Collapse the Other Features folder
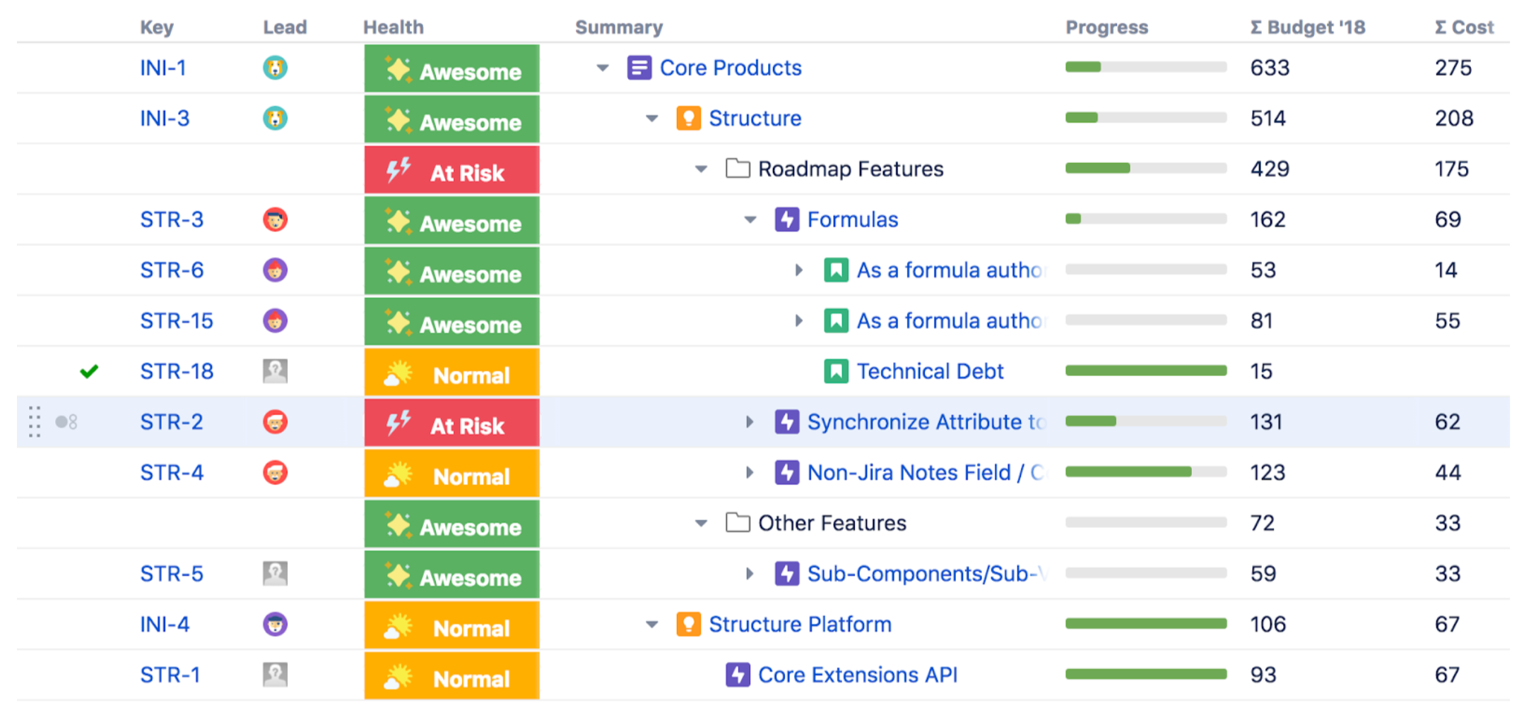The image size is (1536, 710). [701, 524]
